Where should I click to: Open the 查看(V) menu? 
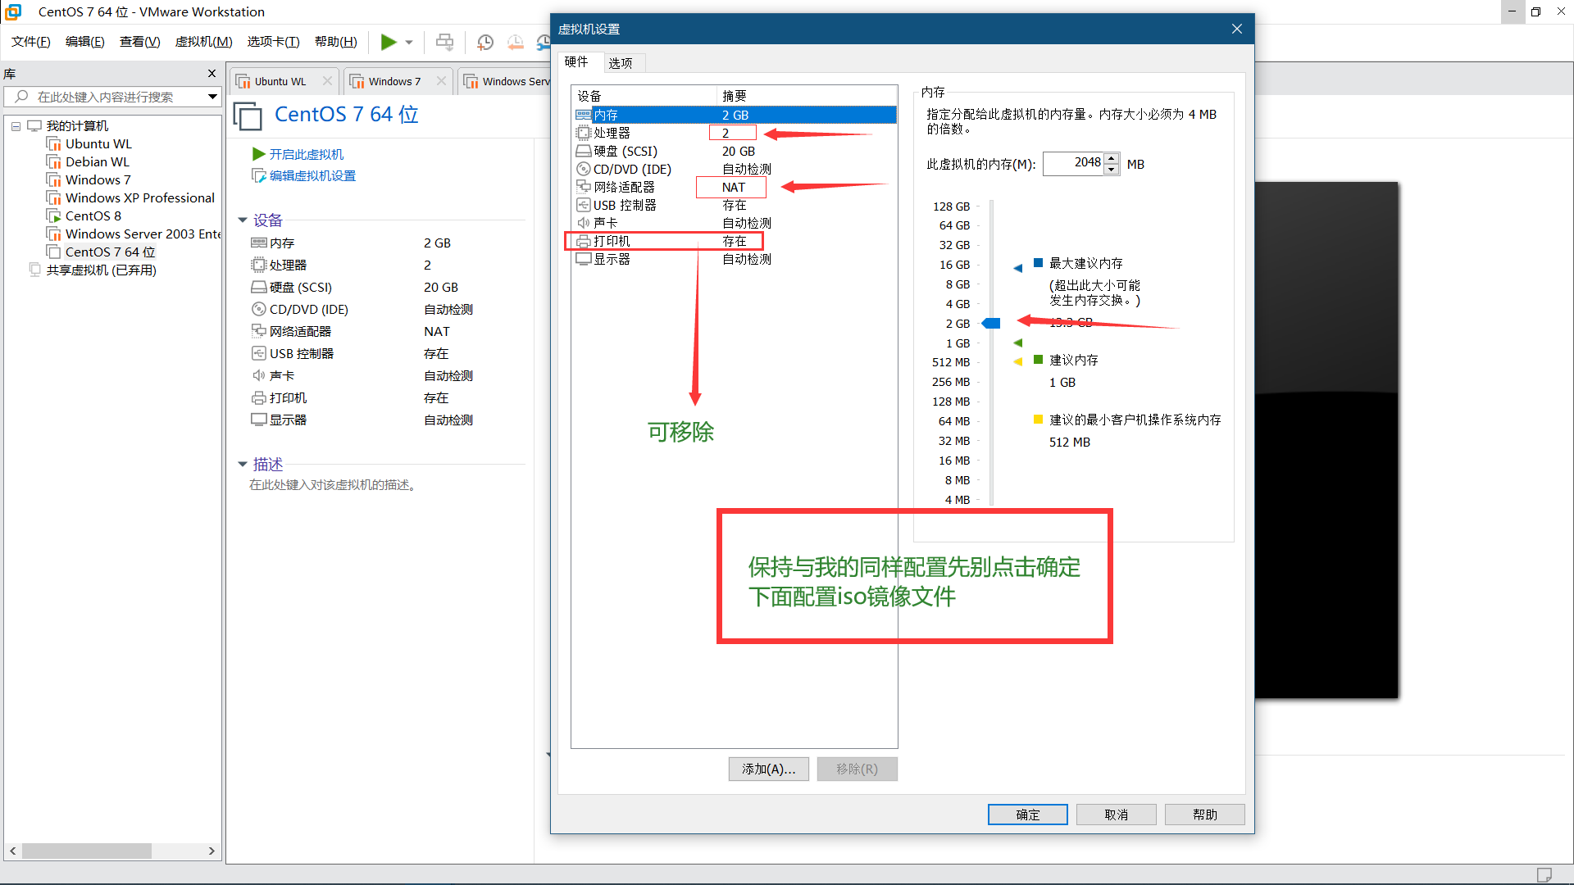[139, 42]
